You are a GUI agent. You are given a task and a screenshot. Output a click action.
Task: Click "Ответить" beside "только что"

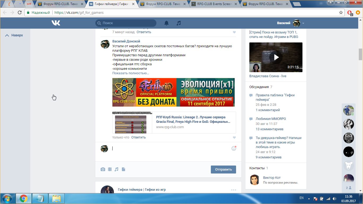[x=138, y=137]
